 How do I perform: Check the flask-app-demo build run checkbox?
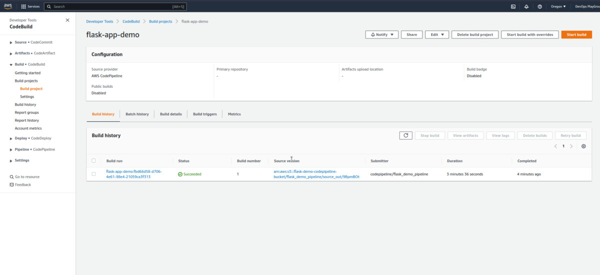93,174
